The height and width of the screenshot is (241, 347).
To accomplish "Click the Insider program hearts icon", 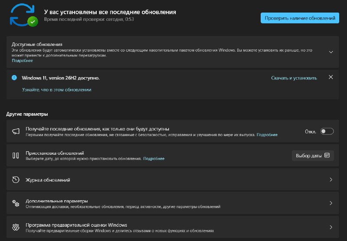I will coord(16,227).
